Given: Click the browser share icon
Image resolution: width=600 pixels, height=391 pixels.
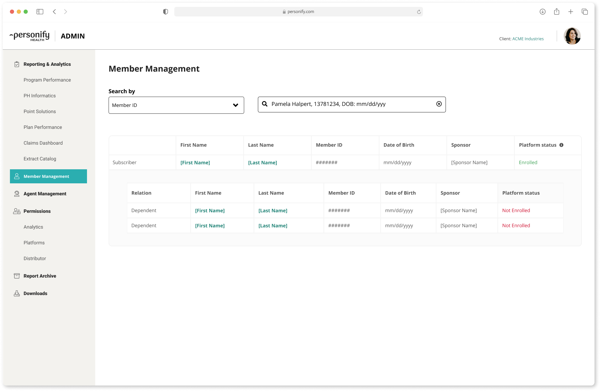Looking at the screenshot, I should 557,12.
